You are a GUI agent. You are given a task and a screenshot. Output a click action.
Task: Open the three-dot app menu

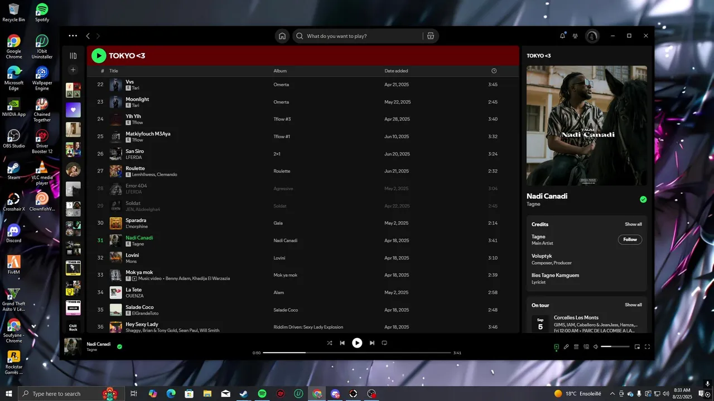(73, 36)
